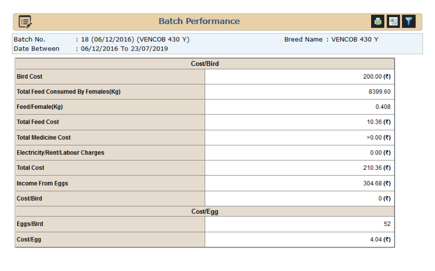This screenshot has width=435, height=271.
Task: Click Total Feed Consumed By Females value
Action: point(379,92)
